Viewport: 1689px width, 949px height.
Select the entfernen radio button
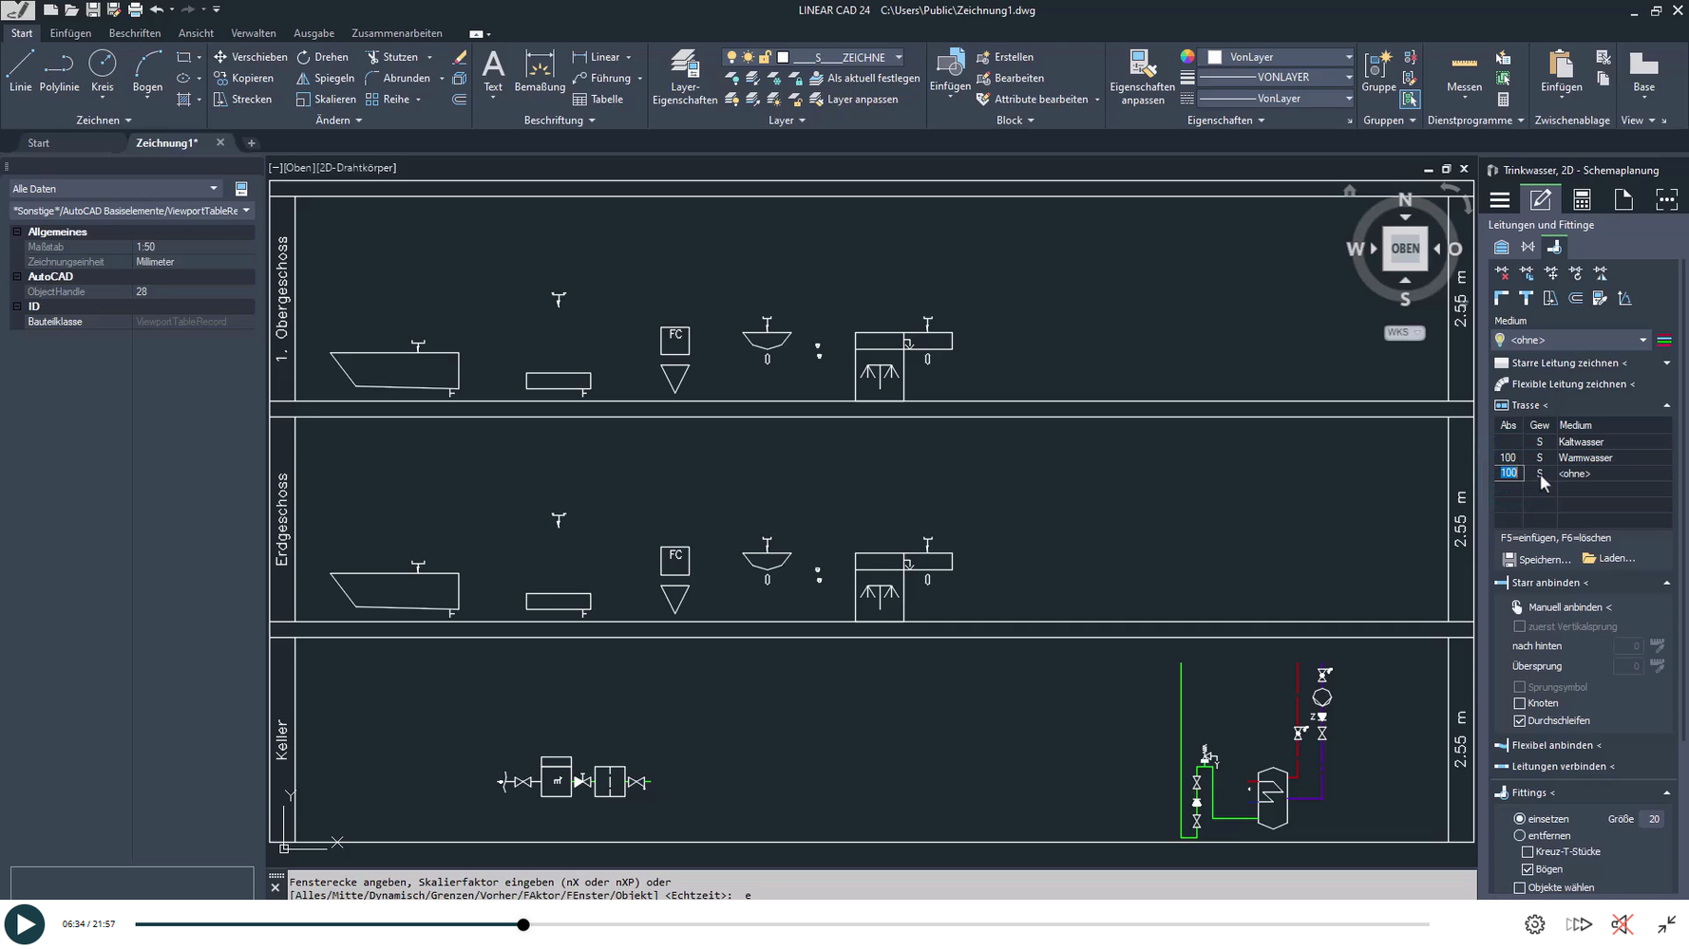[1520, 836]
